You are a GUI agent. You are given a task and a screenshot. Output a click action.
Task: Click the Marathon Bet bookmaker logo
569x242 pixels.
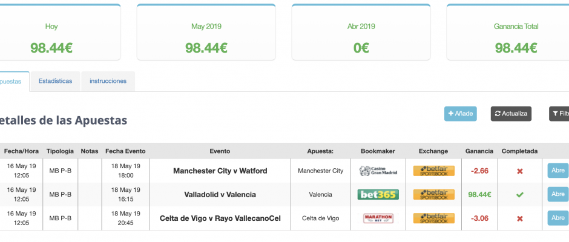click(378, 218)
